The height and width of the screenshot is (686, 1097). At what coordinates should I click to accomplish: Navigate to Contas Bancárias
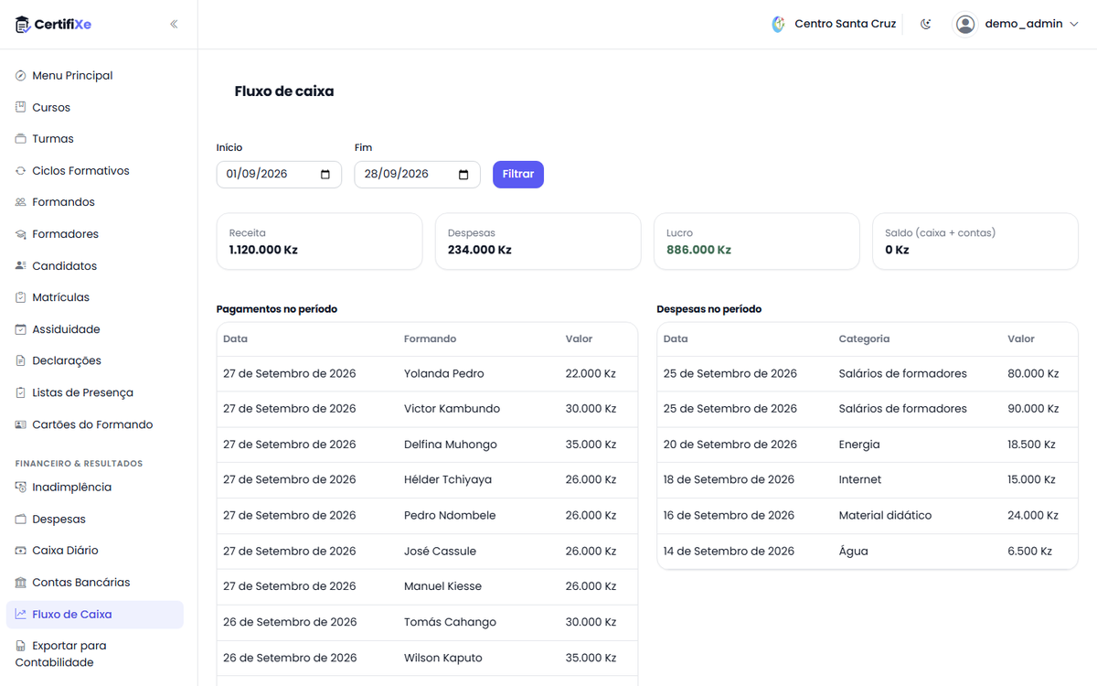[x=95, y=583]
